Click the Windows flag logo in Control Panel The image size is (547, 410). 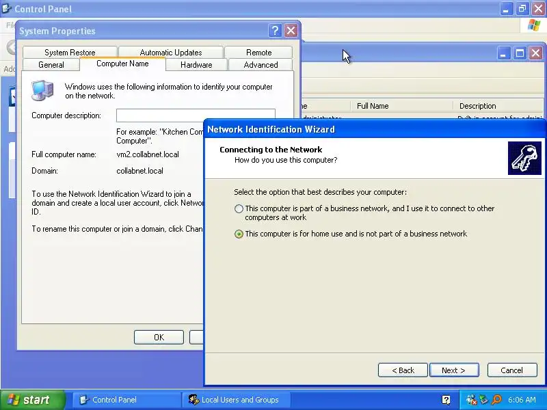point(534,25)
